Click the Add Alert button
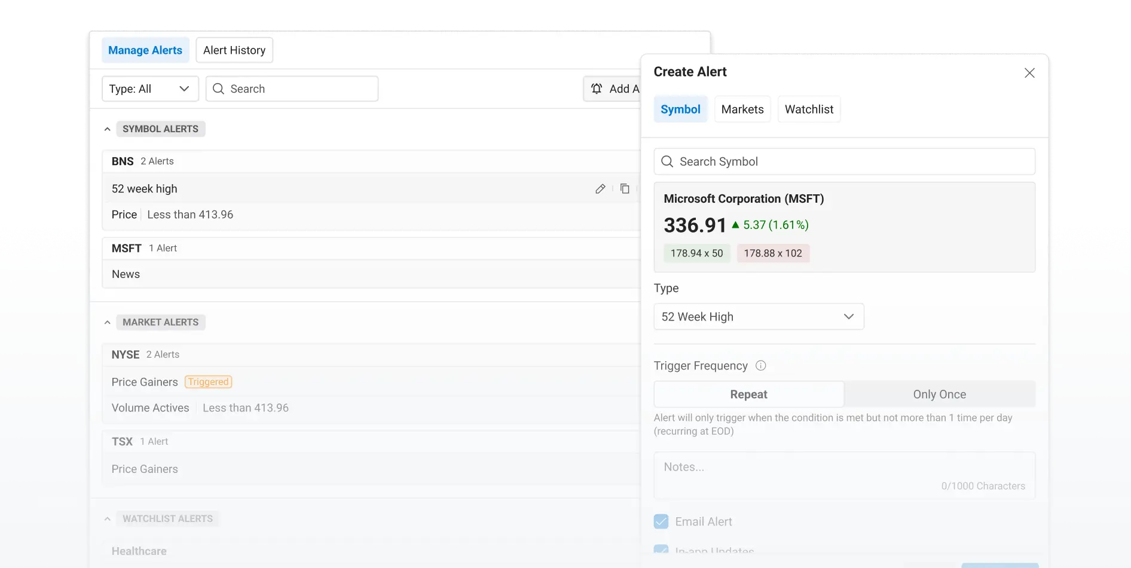This screenshot has height=568, width=1131. (612, 88)
